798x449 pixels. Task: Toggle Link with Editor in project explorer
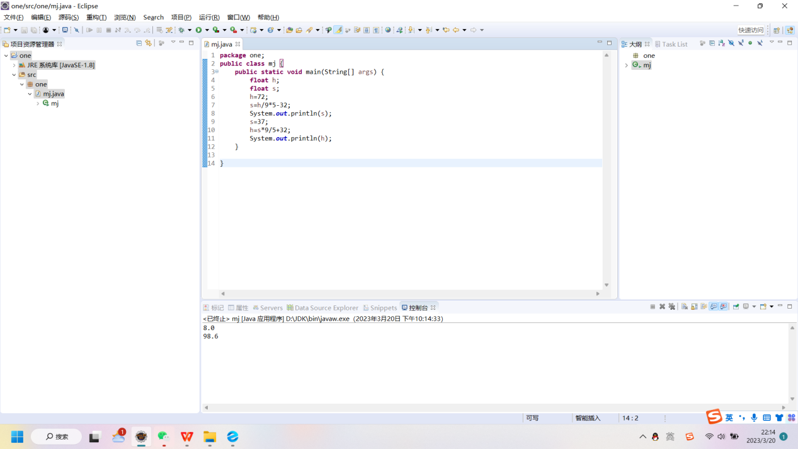[148, 43]
